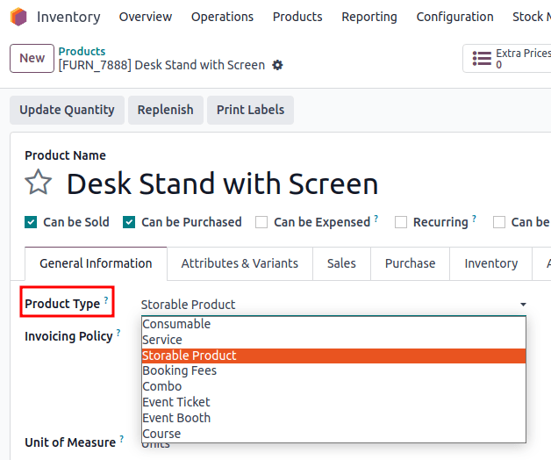
Task: Click the Product Type field label
Action: tap(62, 304)
